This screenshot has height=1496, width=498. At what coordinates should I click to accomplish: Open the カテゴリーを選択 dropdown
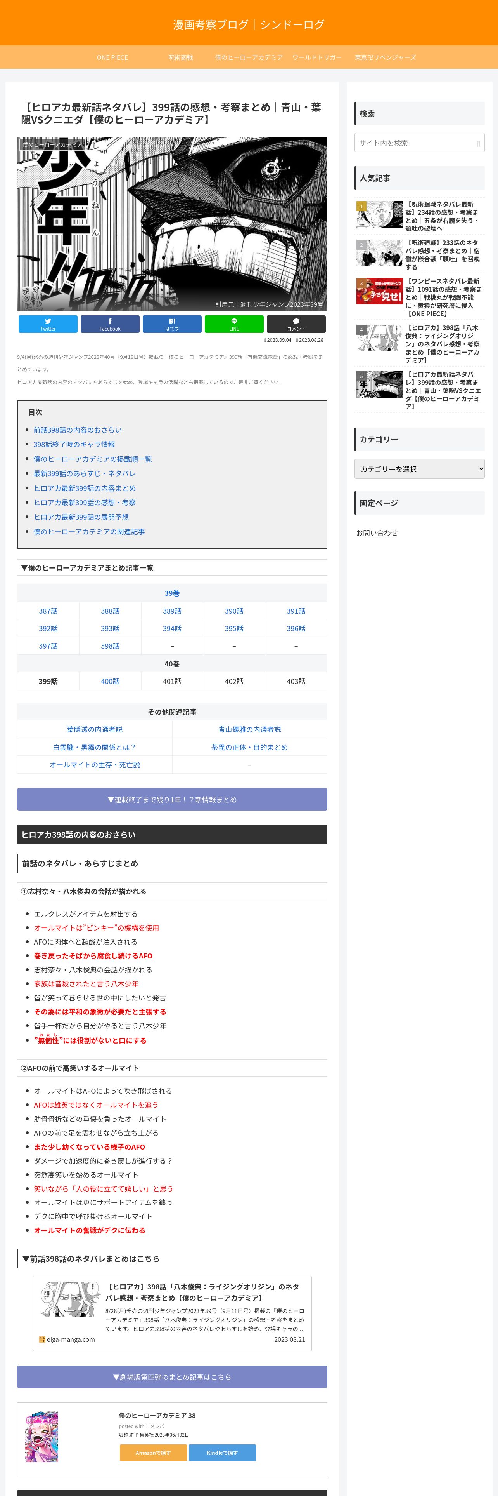419,469
